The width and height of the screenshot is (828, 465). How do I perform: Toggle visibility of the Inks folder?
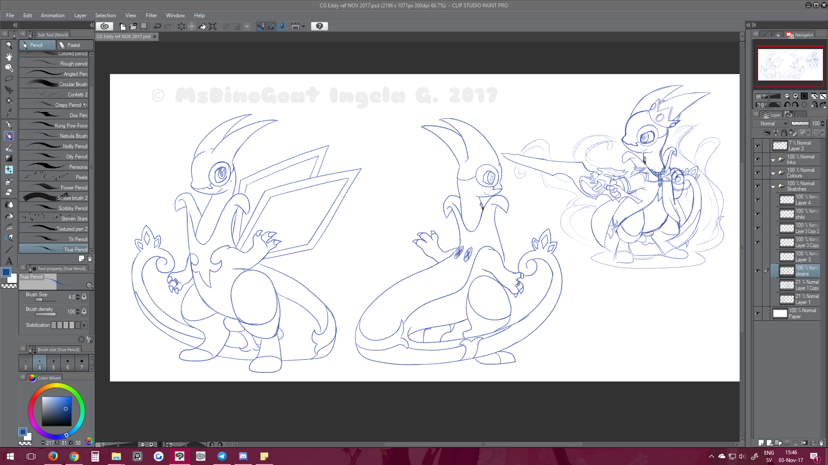(x=757, y=159)
